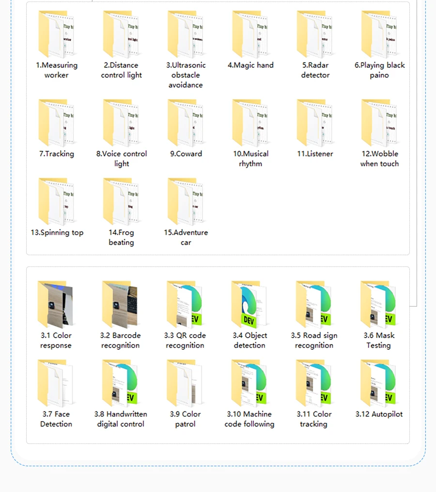Open the 13.Spinning top folder
The height and width of the screenshot is (492, 436).
pyautogui.click(x=56, y=202)
